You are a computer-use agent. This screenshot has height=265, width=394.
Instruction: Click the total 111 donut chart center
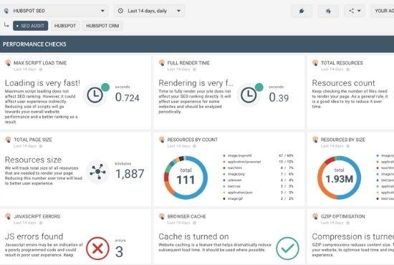[186, 178]
